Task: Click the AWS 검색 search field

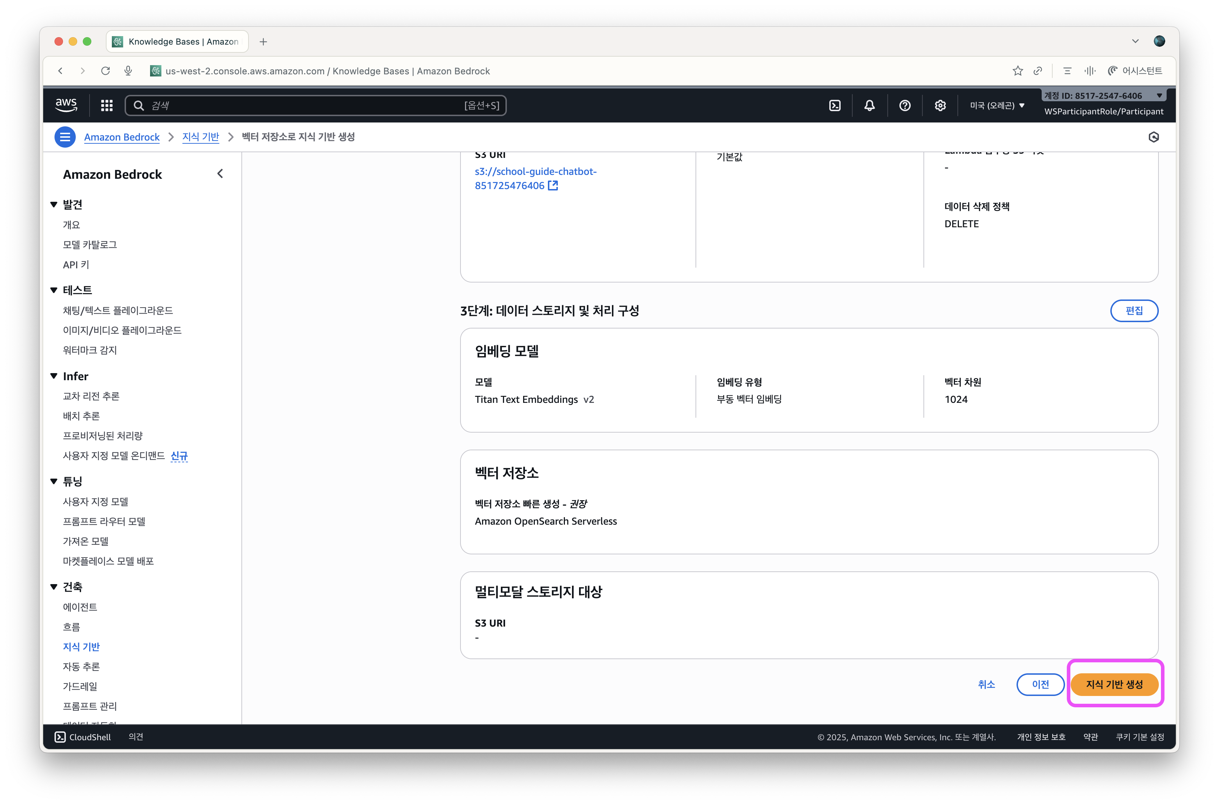Action: click(316, 105)
